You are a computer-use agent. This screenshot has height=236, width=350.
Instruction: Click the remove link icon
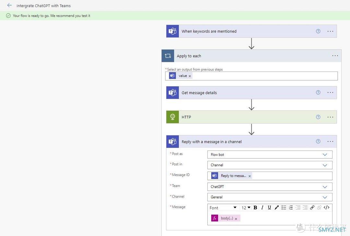coord(320,208)
